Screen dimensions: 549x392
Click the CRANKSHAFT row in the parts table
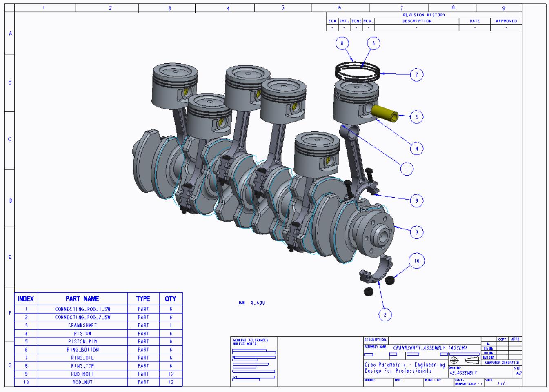click(x=82, y=325)
